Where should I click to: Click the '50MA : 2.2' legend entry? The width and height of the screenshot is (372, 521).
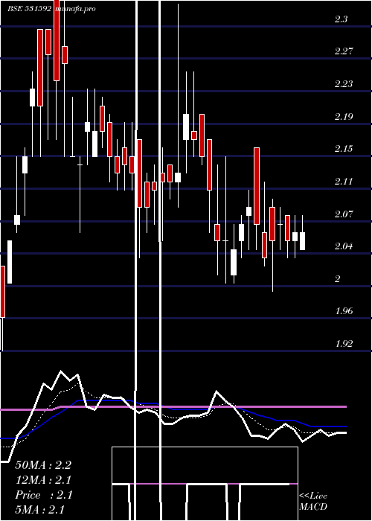click(43, 465)
